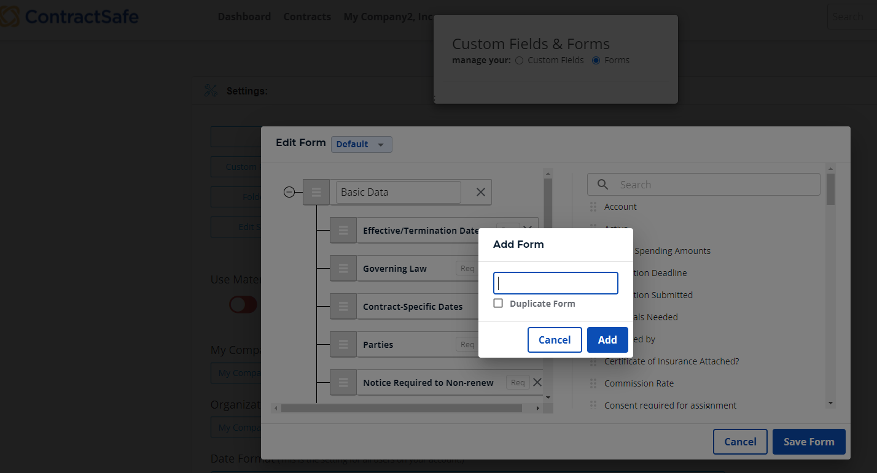Screen dimensions: 877x473
Task: Click the Settings tools icon
Action: [211, 91]
